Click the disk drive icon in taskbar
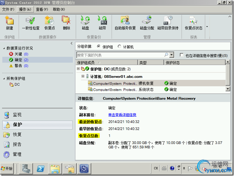 [69, 168]
